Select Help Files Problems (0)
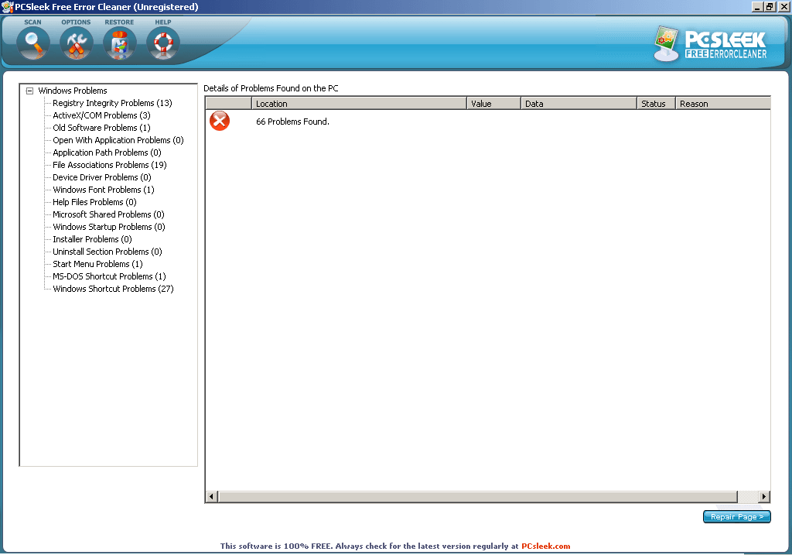792x555 pixels. (94, 202)
